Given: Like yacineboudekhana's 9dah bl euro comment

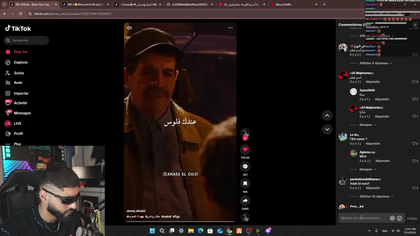Looking at the screenshot, I should 414,188.
